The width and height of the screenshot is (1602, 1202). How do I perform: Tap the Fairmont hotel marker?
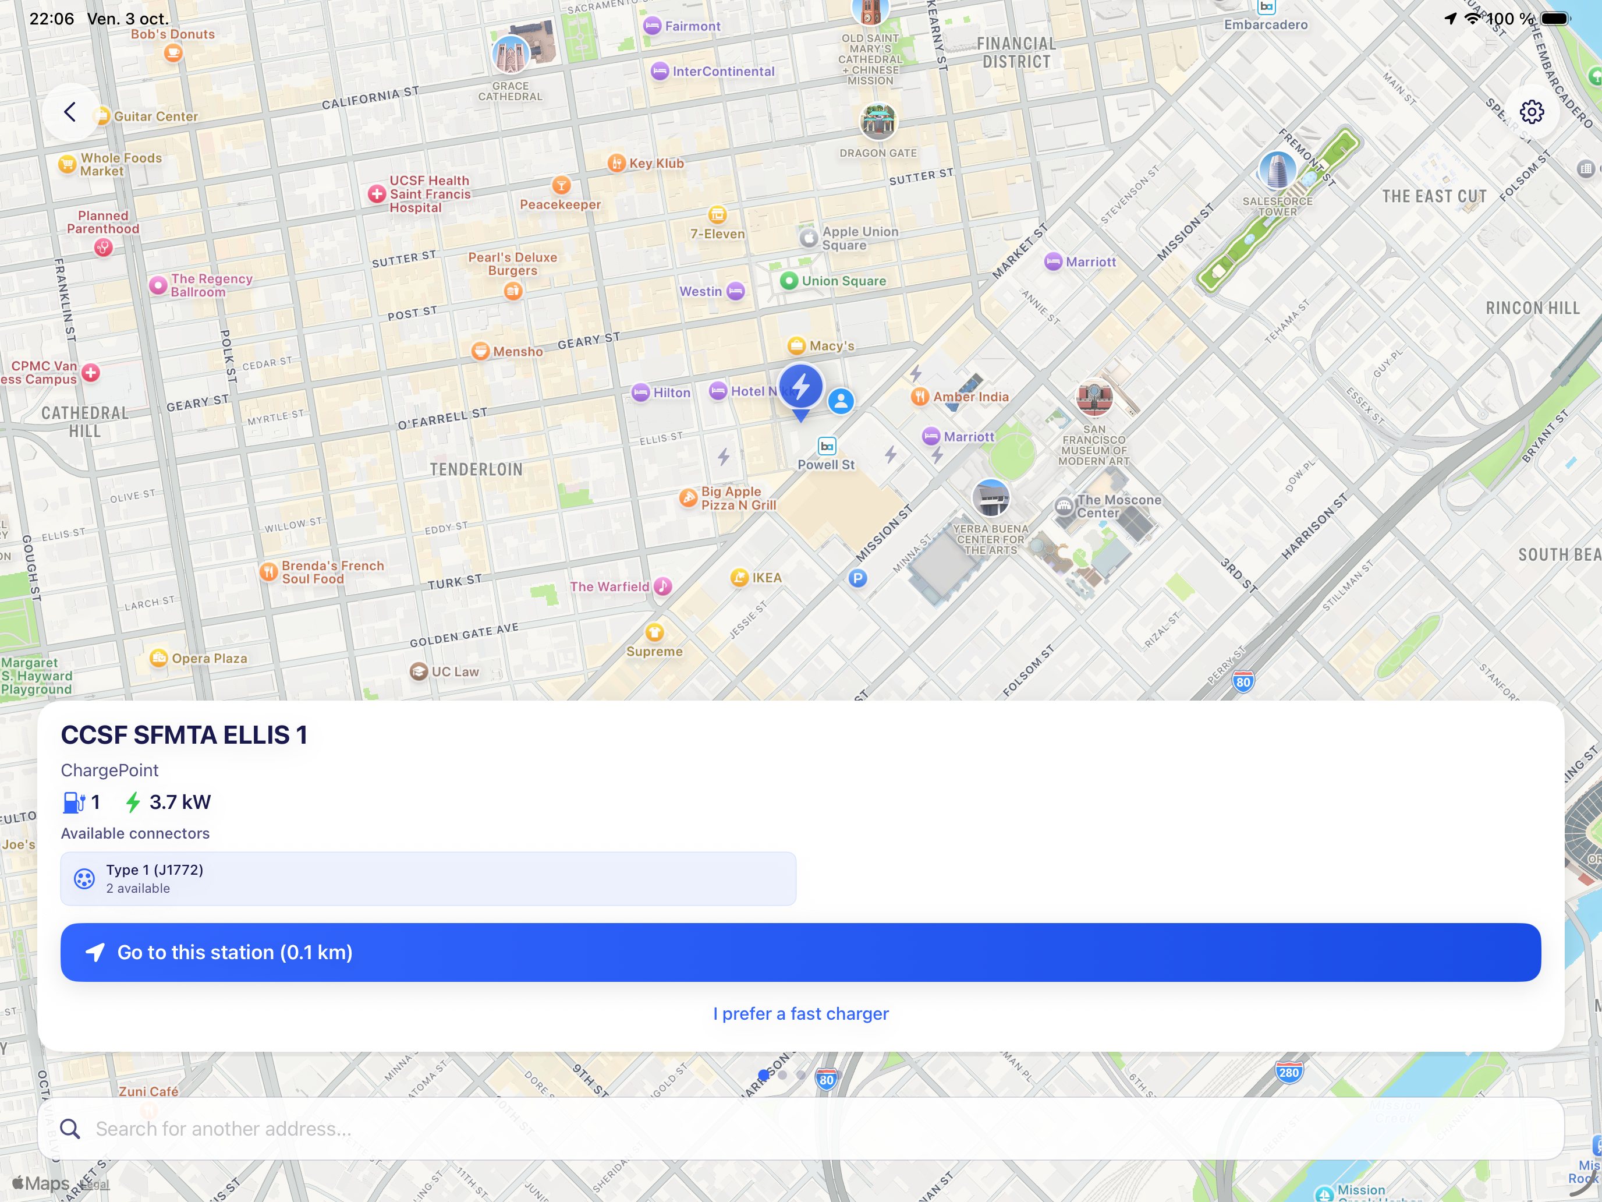pos(652,26)
